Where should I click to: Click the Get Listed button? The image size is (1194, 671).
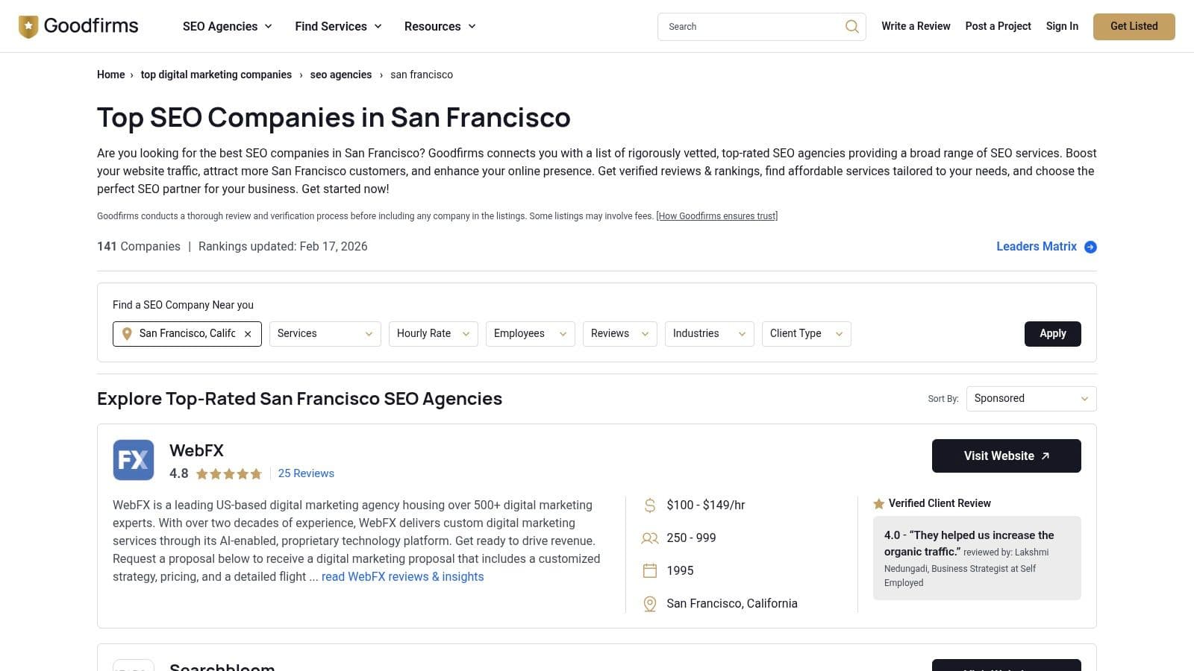[x=1134, y=27]
